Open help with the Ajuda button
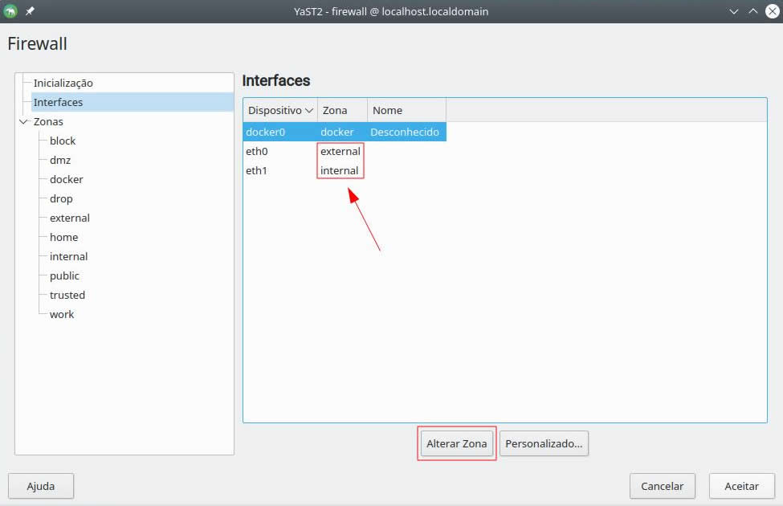Image resolution: width=783 pixels, height=506 pixels. click(41, 486)
